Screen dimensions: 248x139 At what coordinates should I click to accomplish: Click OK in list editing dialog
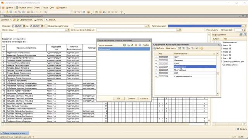[x=119, y=98]
